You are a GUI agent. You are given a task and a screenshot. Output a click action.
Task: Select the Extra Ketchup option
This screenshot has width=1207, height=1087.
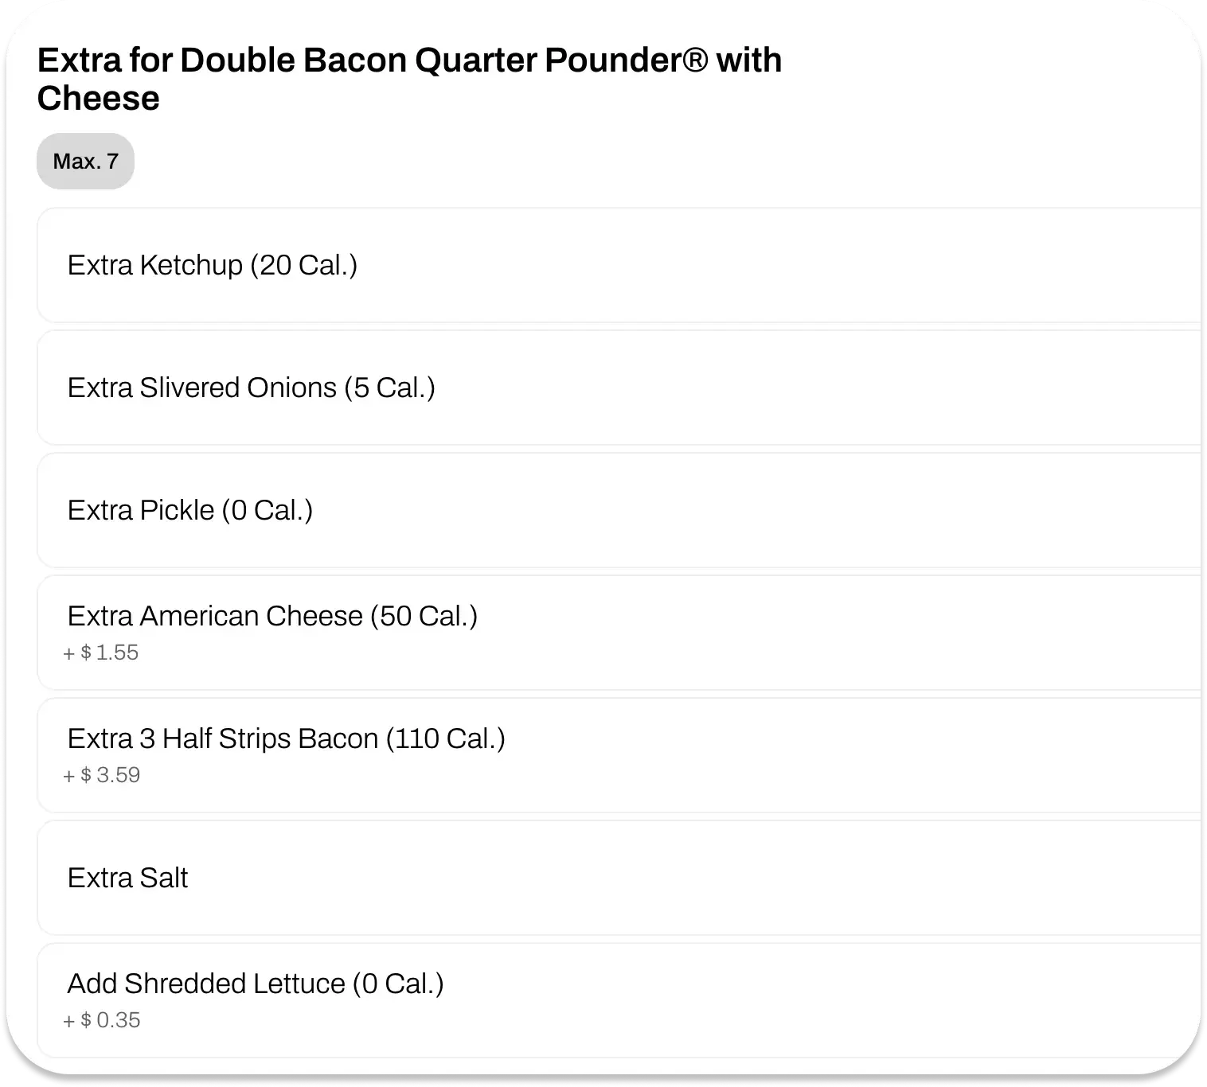212,265
